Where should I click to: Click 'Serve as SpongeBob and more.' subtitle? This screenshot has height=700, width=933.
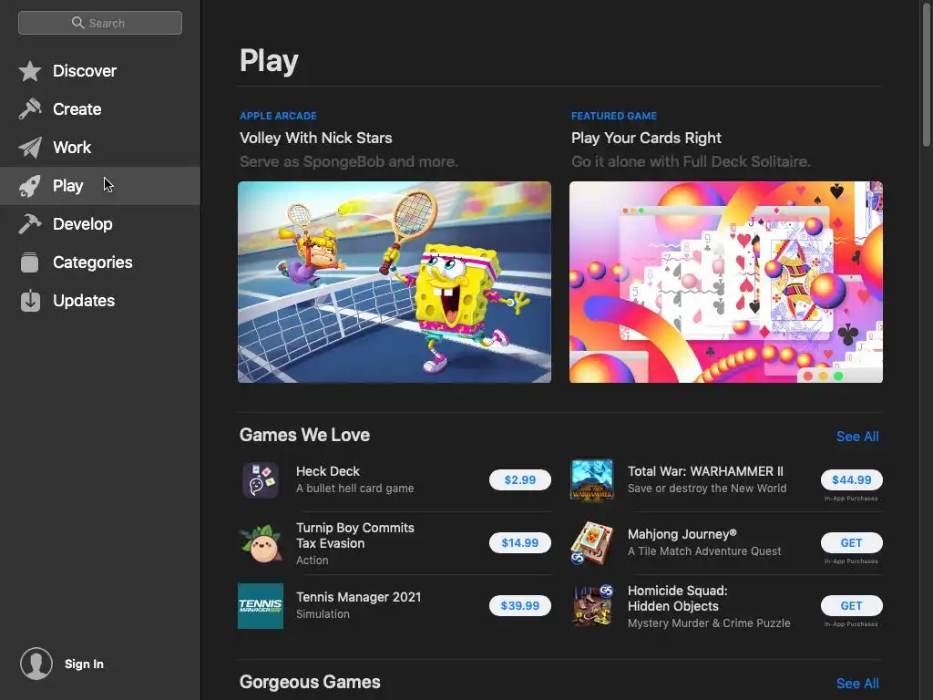point(349,162)
